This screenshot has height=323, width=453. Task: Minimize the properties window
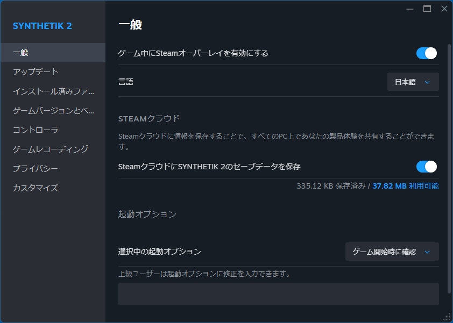pyautogui.click(x=410, y=9)
